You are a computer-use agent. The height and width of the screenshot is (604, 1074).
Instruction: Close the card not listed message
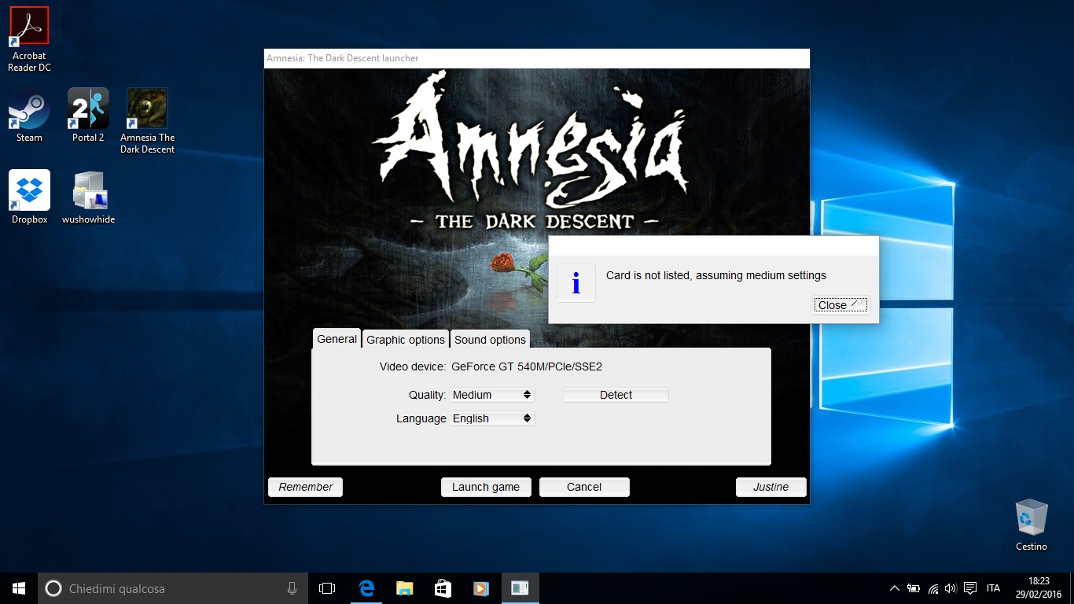(840, 305)
